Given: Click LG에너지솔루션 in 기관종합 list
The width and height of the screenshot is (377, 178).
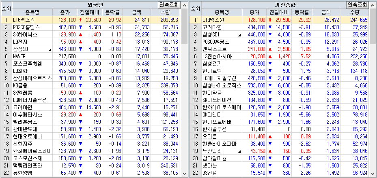Looking at the screenshot, I should (x=219, y=78).
